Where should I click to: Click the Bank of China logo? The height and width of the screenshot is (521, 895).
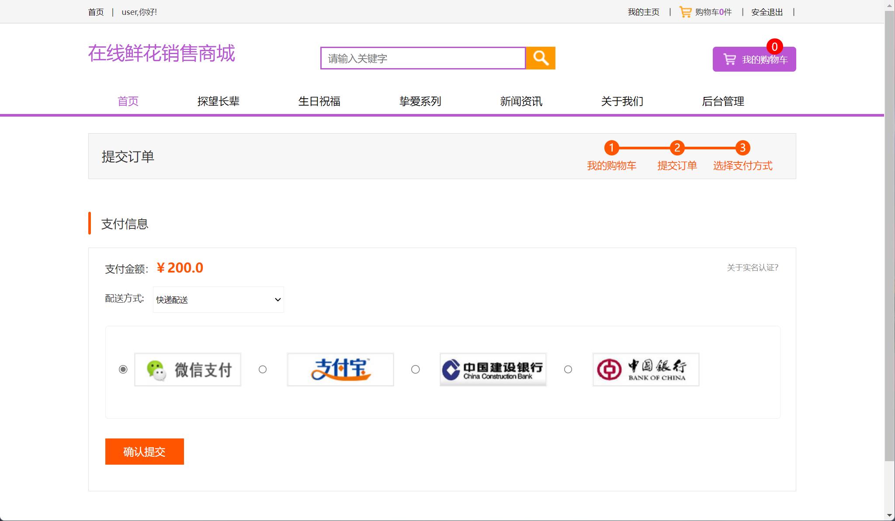coord(645,369)
